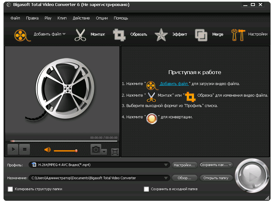This screenshot has height=204, width=276.
Task: Click the app logo icon in title bar
Action: [x=8, y=5]
